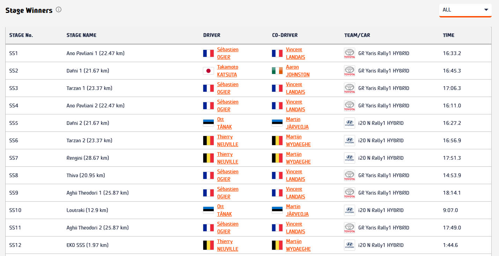Open Vincent Landais link in SS11 row
499x256 pixels.
[x=295, y=228]
